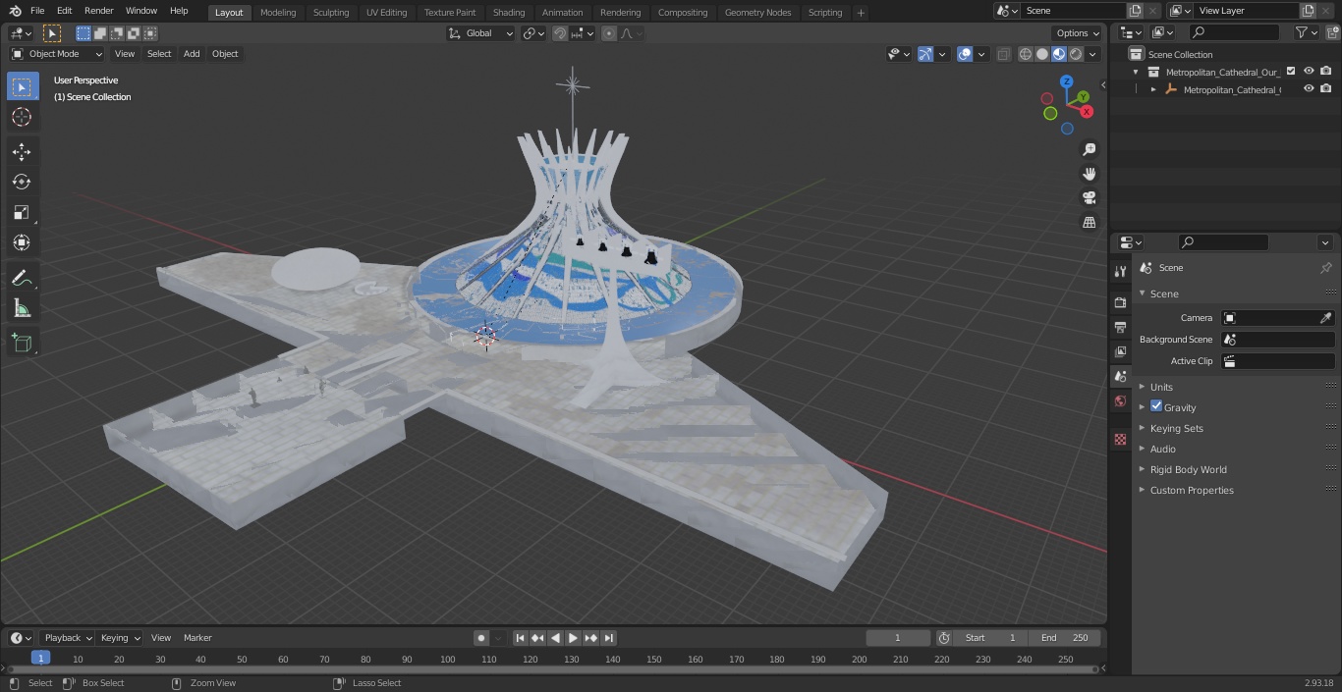Select the Move tool
Image resolution: width=1342 pixels, height=692 pixels.
click(x=22, y=151)
